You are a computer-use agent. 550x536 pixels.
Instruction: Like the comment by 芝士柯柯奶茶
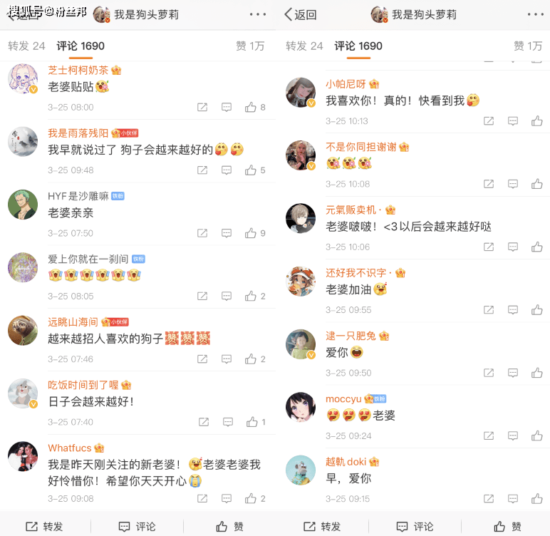[254, 107]
